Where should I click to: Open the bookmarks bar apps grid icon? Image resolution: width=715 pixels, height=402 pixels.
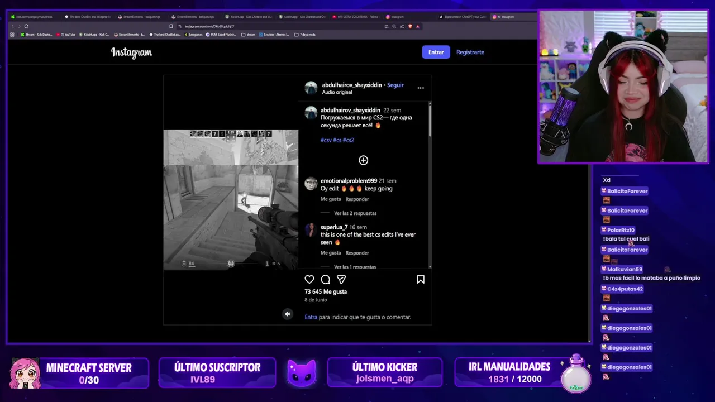(12, 35)
